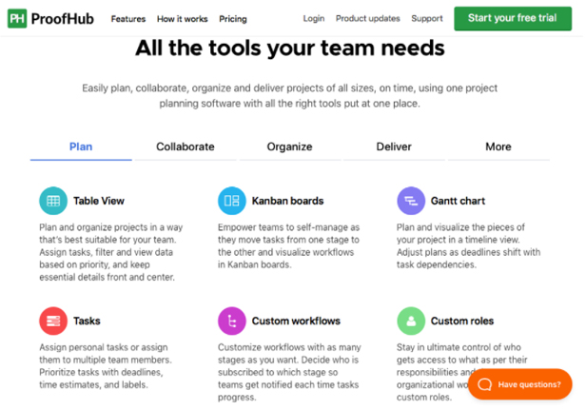Click paragraph starting Easily plan, collaborate
Viewport: 586px width, 410px height.
(289, 96)
